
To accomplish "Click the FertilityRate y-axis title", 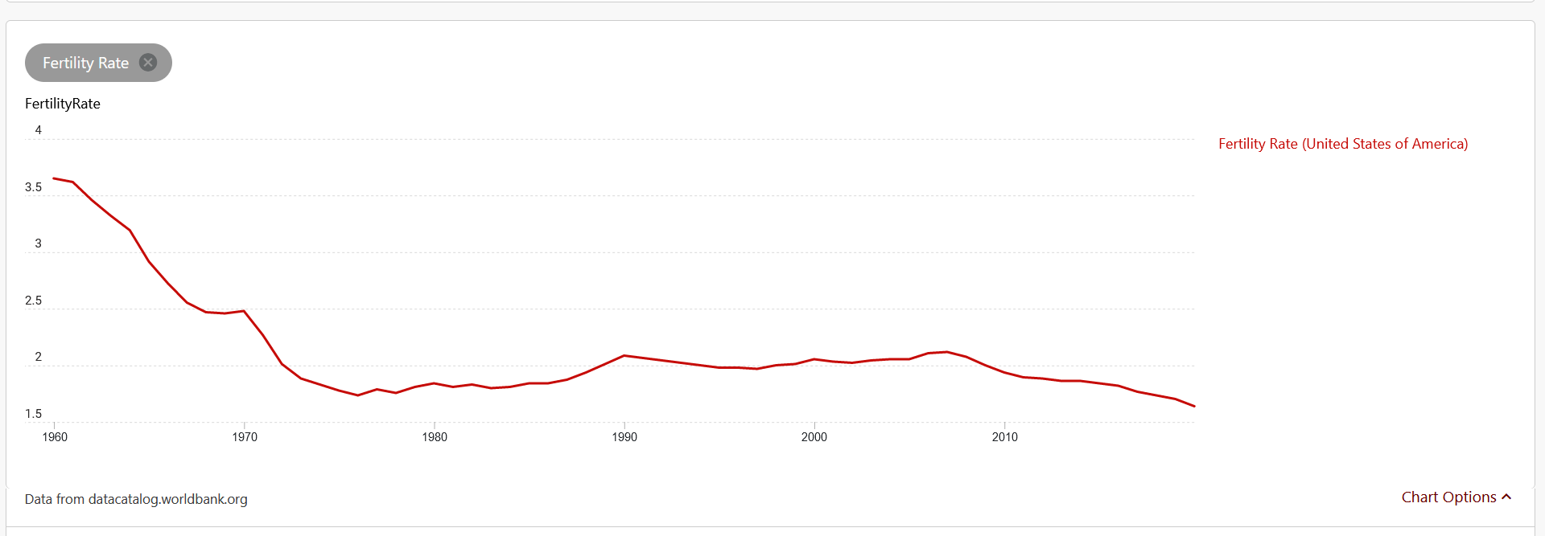I will point(63,104).
